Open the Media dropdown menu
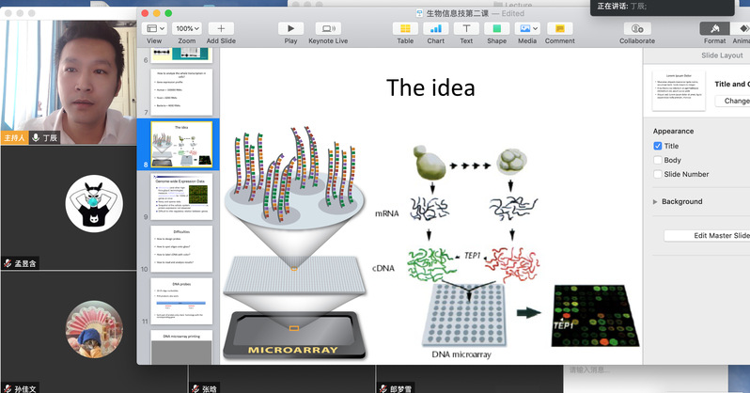This screenshot has height=393, width=750. [x=527, y=29]
